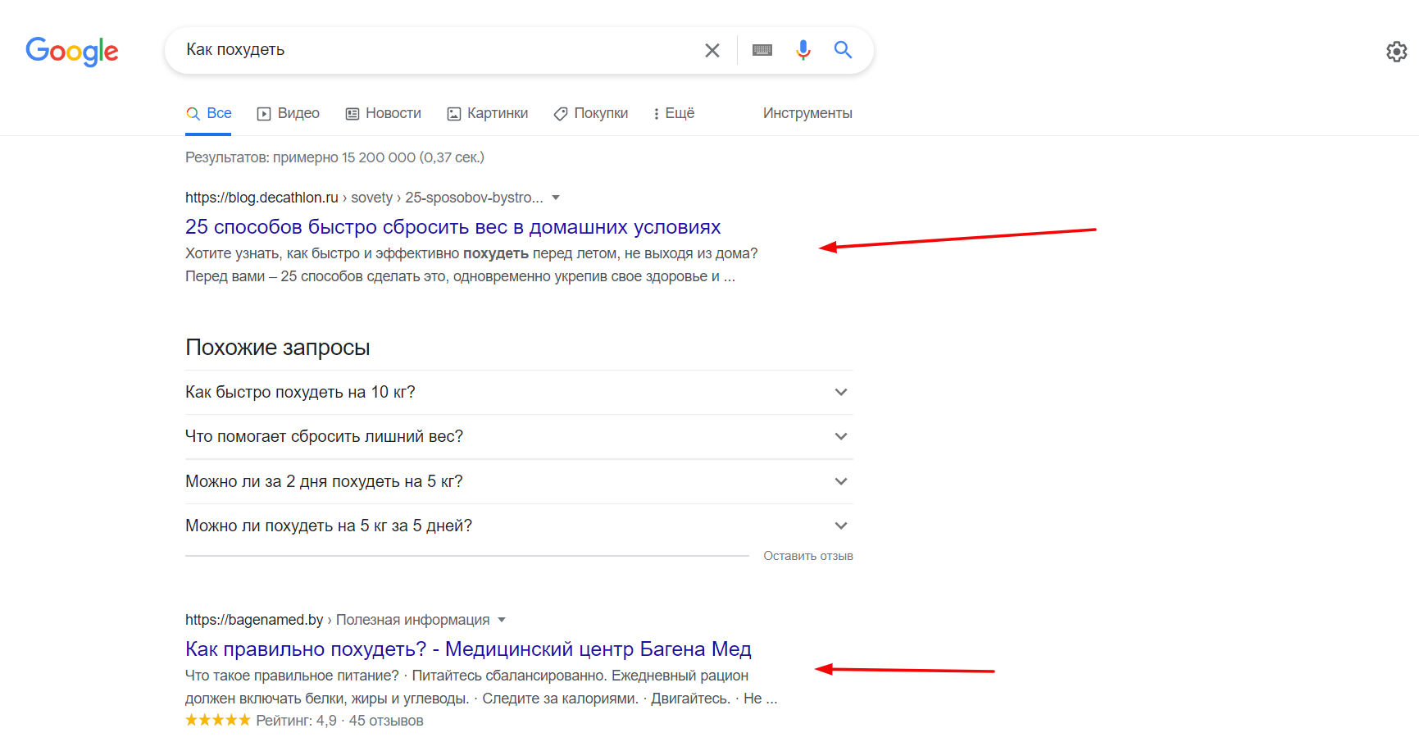This screenshot has height=751, width=1419.
Task: Click the "Похожие запросы" heading
Action: tap(278, 348)
